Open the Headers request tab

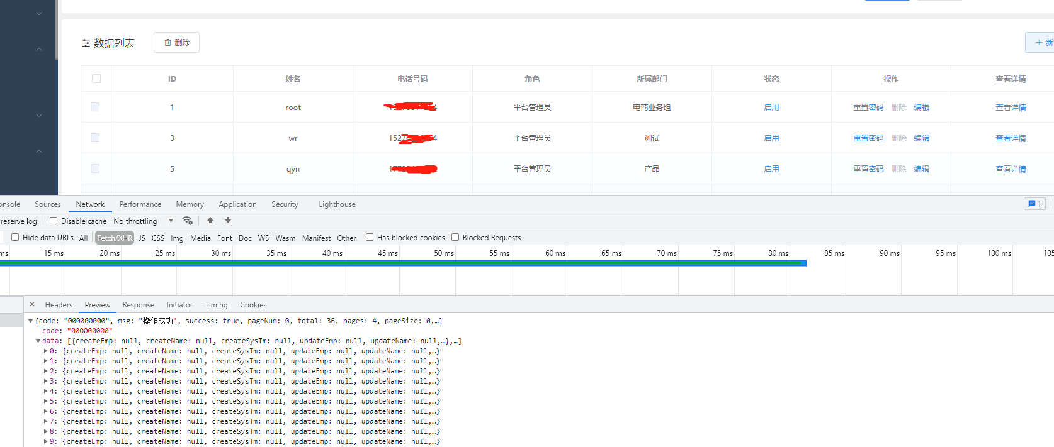click(x=59, y=305)
